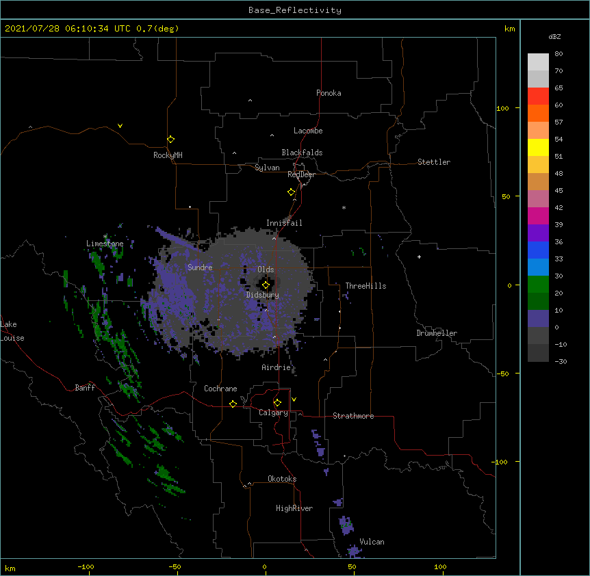Click the Ponoka city label
This screenshot has height=576, width=590.
pos(329,93)
